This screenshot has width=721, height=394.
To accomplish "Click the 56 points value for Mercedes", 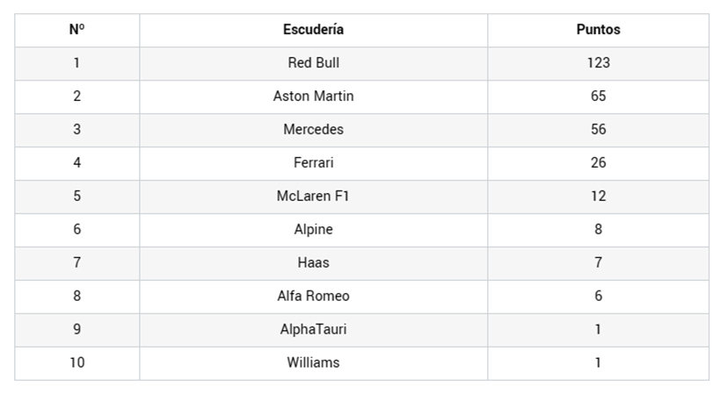I will point(598,130).
